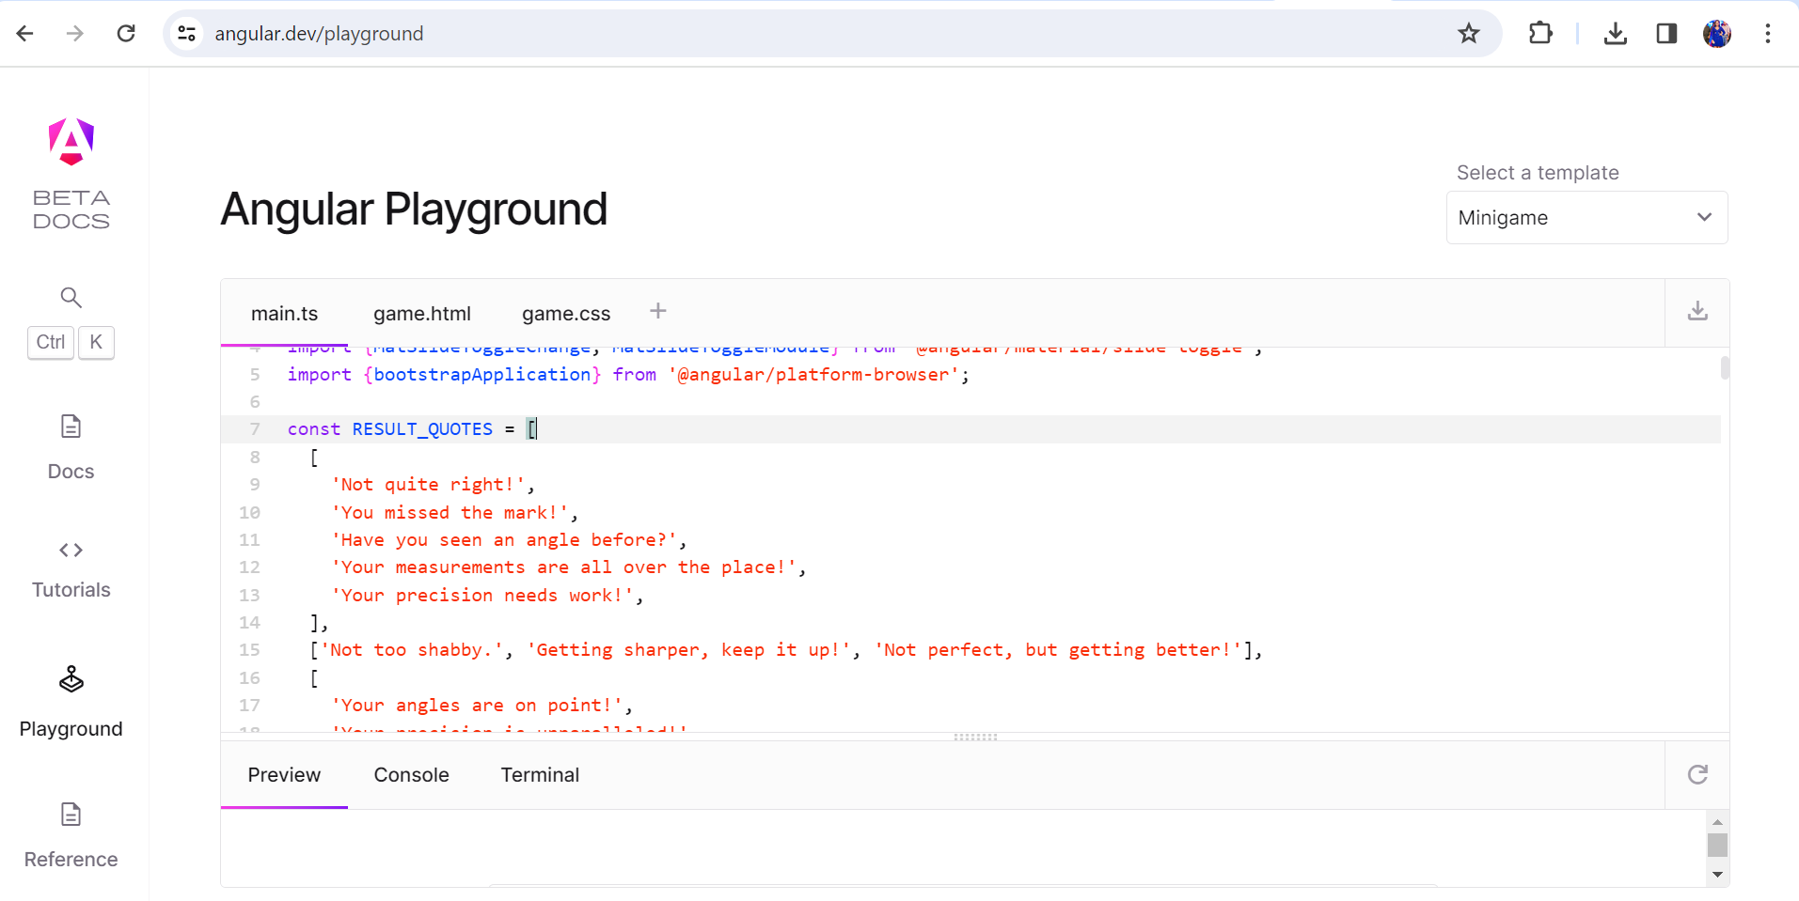
Task: Click 'Your angles are on point!' string
Action: point(477,706)
